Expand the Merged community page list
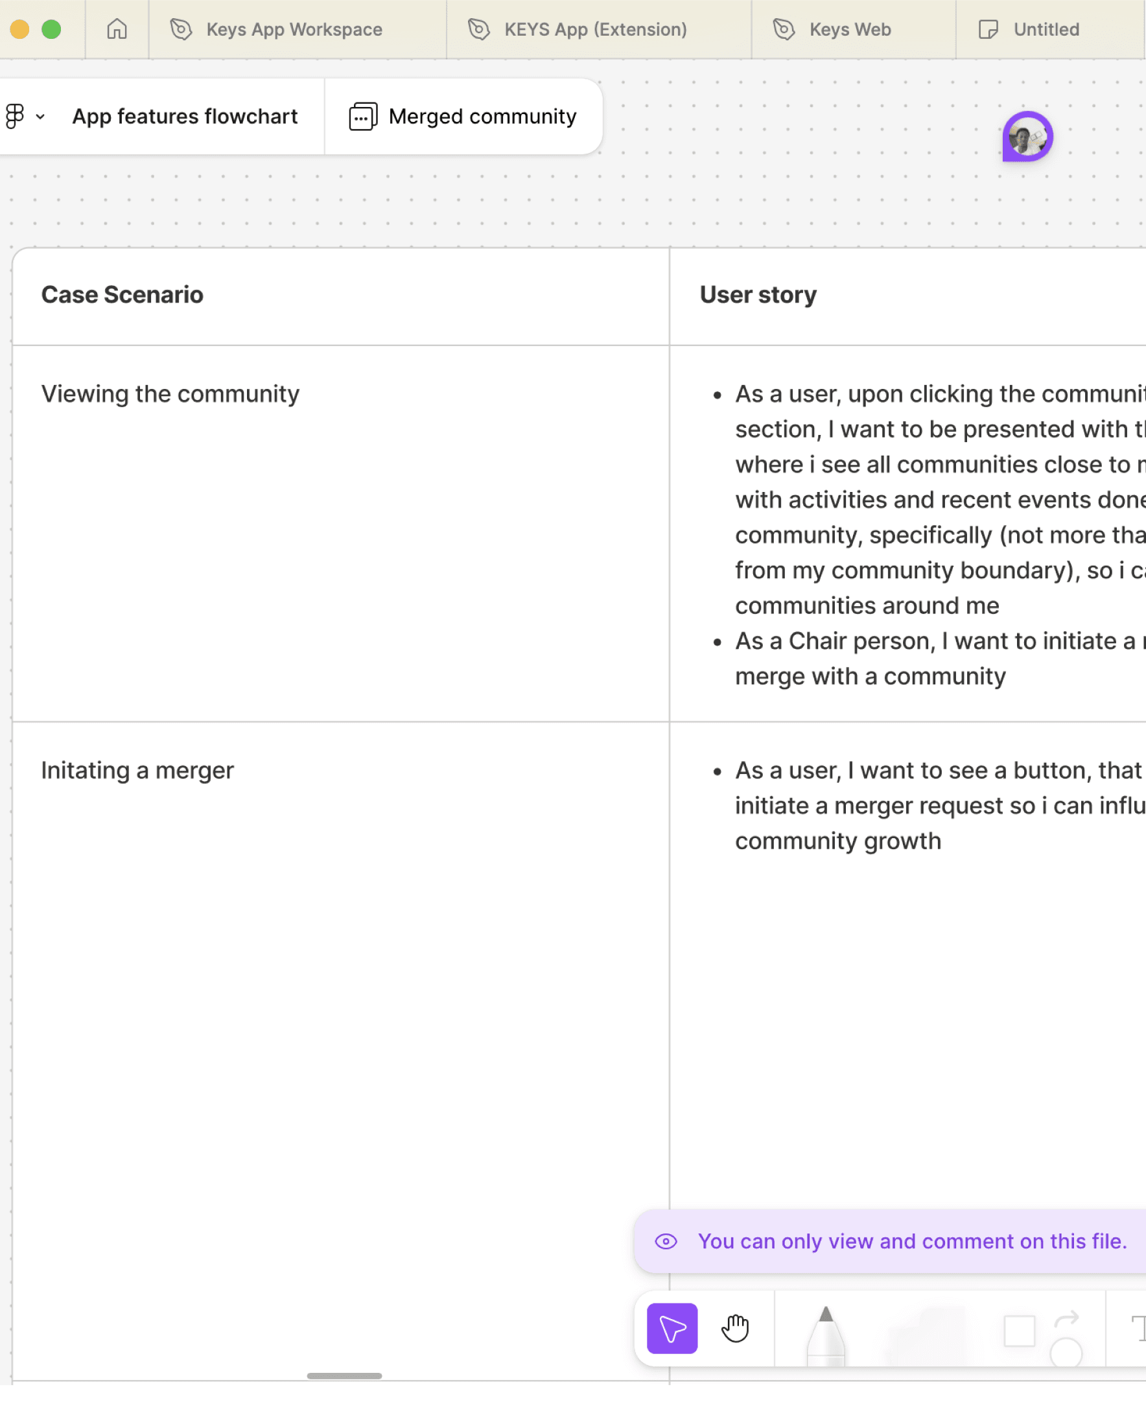Viewport: 1146px width, 1426px height. [482, 117]
